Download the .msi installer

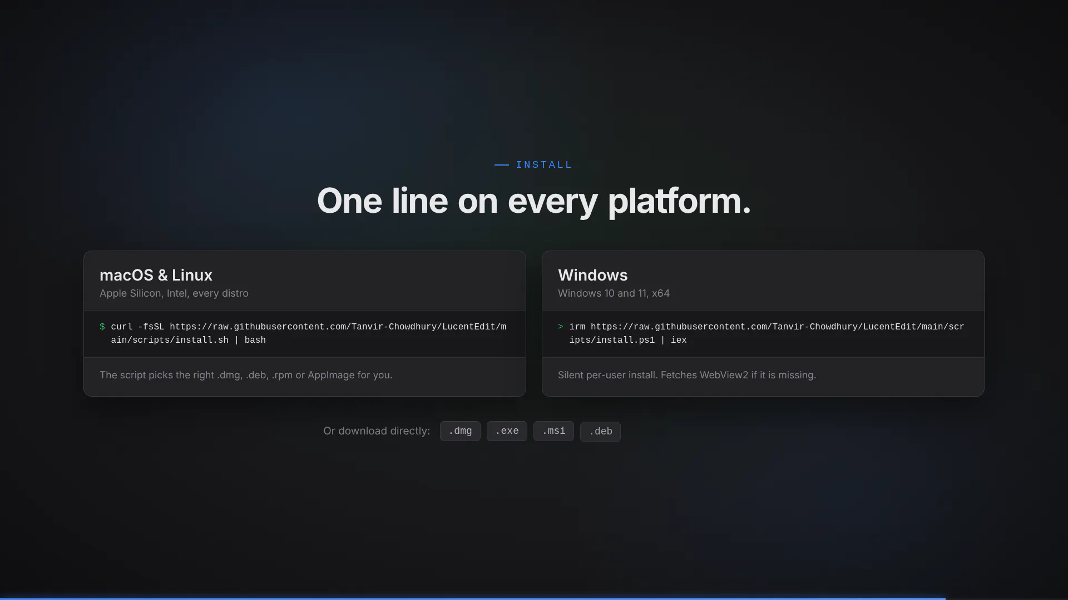pyautogui.click(x=553, y=431)
